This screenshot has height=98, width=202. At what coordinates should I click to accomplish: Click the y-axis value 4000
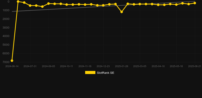[6, 36]
